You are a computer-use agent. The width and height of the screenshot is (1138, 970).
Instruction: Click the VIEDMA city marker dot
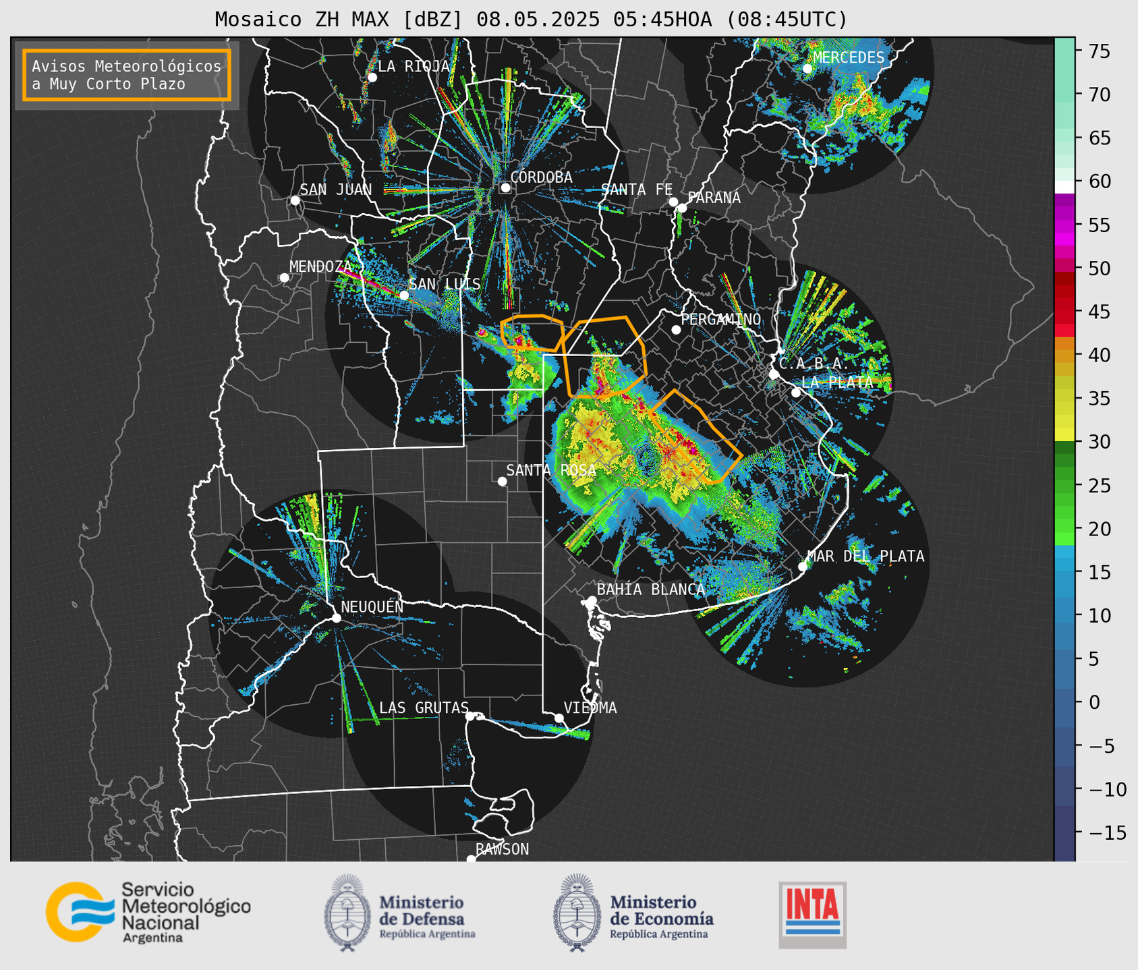[x=559, y=718]
